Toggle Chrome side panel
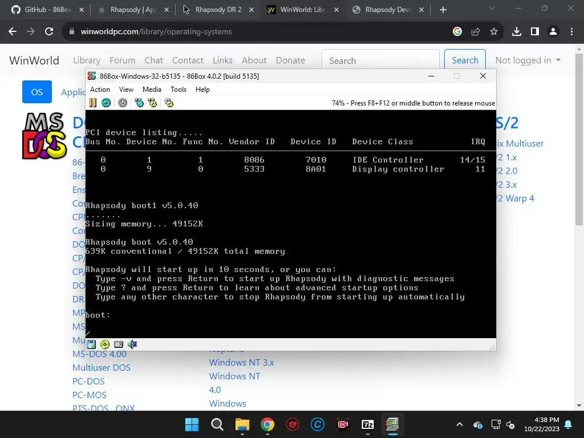The image size is (584, 438). coord(535,32)
